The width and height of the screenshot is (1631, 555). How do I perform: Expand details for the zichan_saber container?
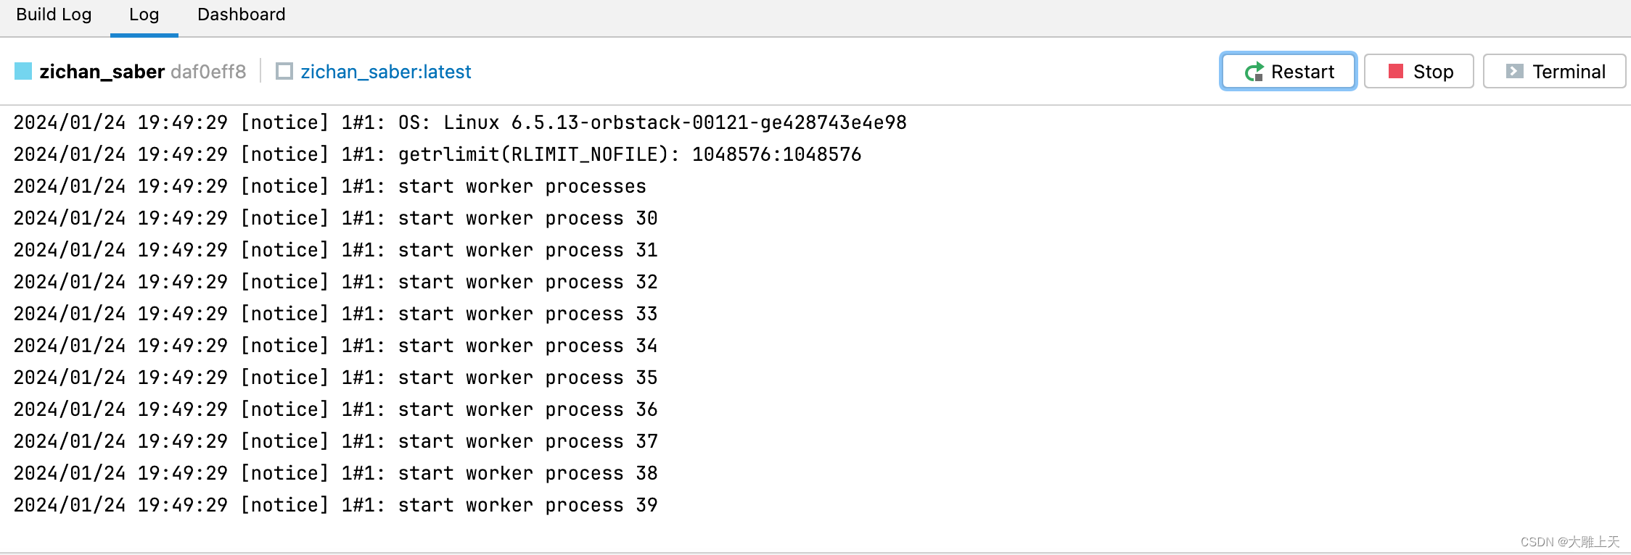pyautogui.click(x=102, y=72)
